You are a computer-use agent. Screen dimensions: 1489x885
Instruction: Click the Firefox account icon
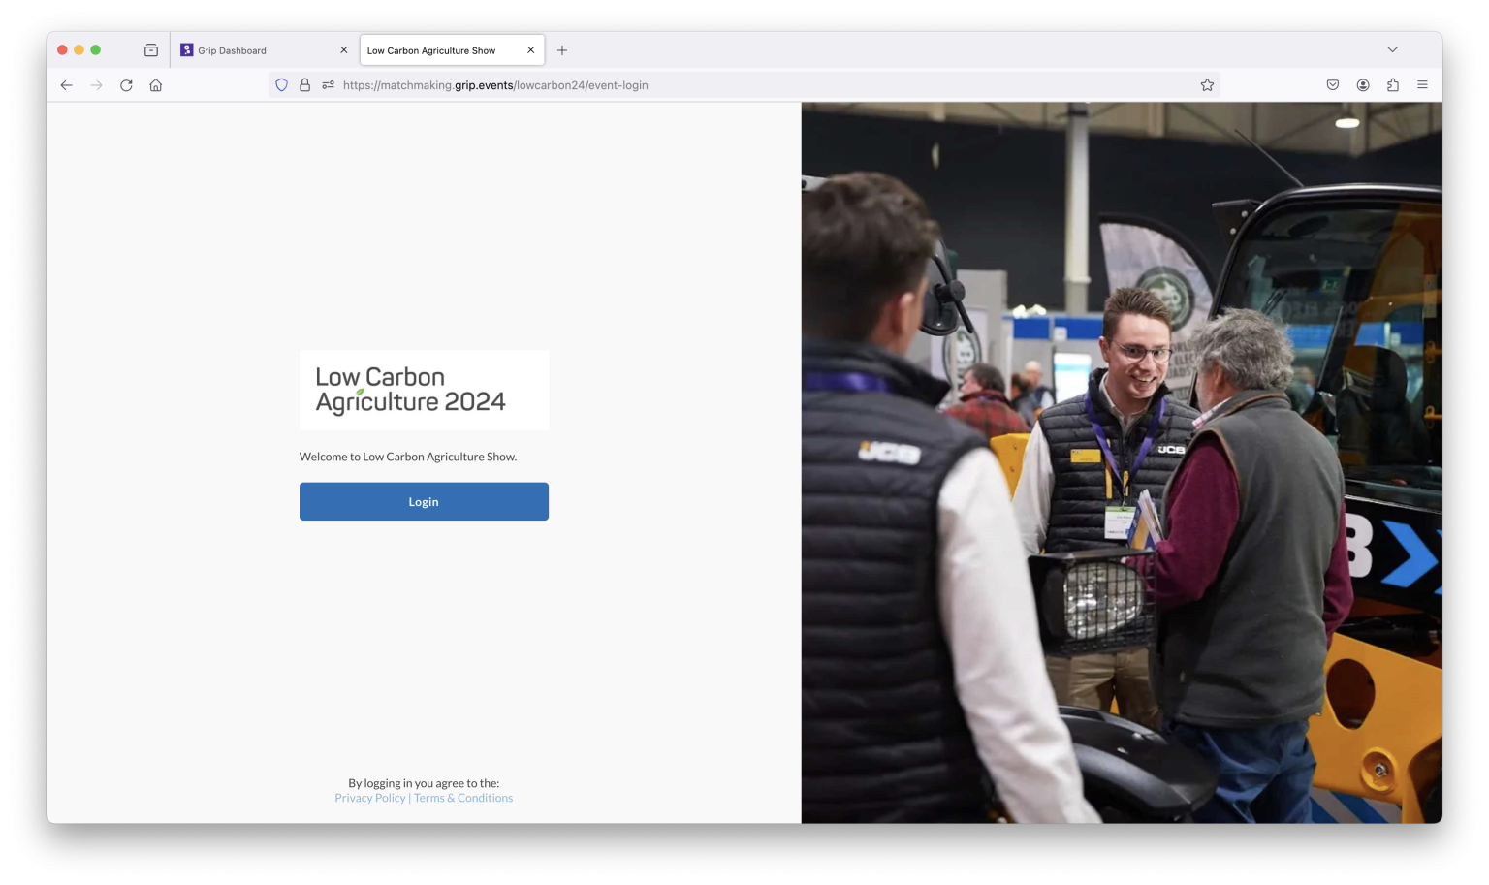tap(1362, 84)
